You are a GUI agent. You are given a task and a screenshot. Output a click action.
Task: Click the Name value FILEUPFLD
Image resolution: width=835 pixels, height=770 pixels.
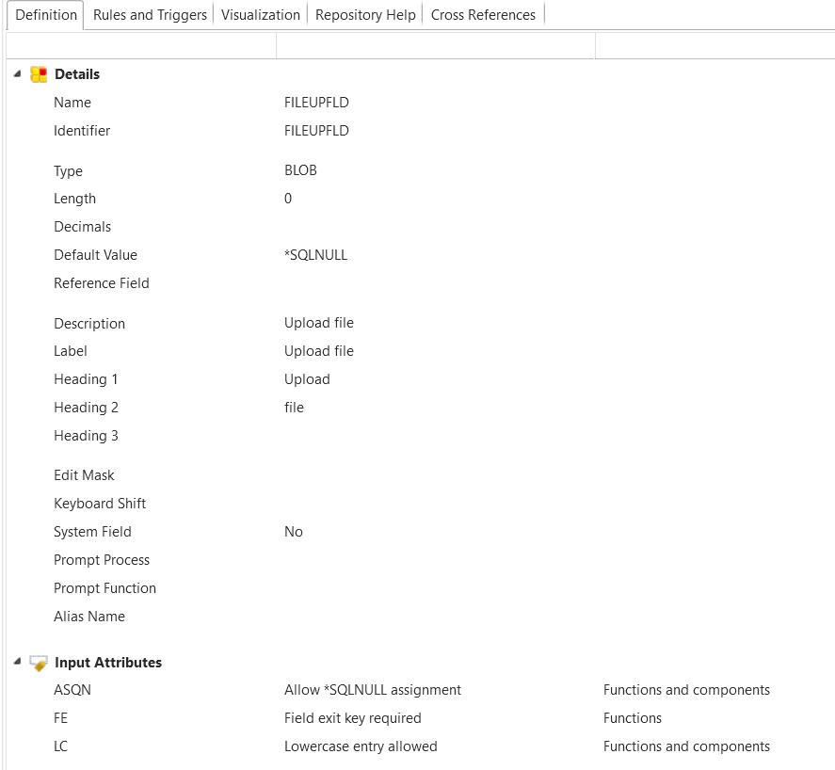316,102
